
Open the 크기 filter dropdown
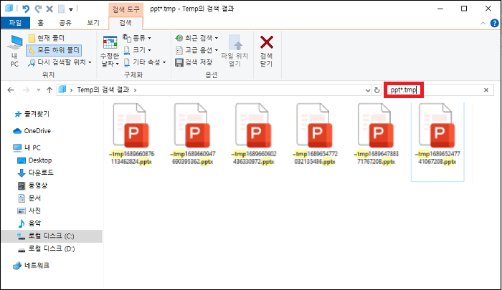(x=137, y=50)
